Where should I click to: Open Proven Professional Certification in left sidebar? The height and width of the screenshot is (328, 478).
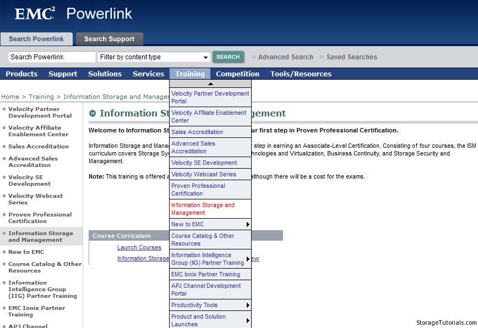(x=40, y=218)
